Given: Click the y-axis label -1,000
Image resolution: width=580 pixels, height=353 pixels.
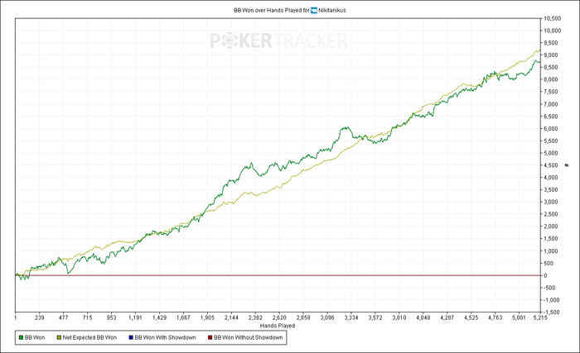Looking at the screenshot, I should coord(552,300).
